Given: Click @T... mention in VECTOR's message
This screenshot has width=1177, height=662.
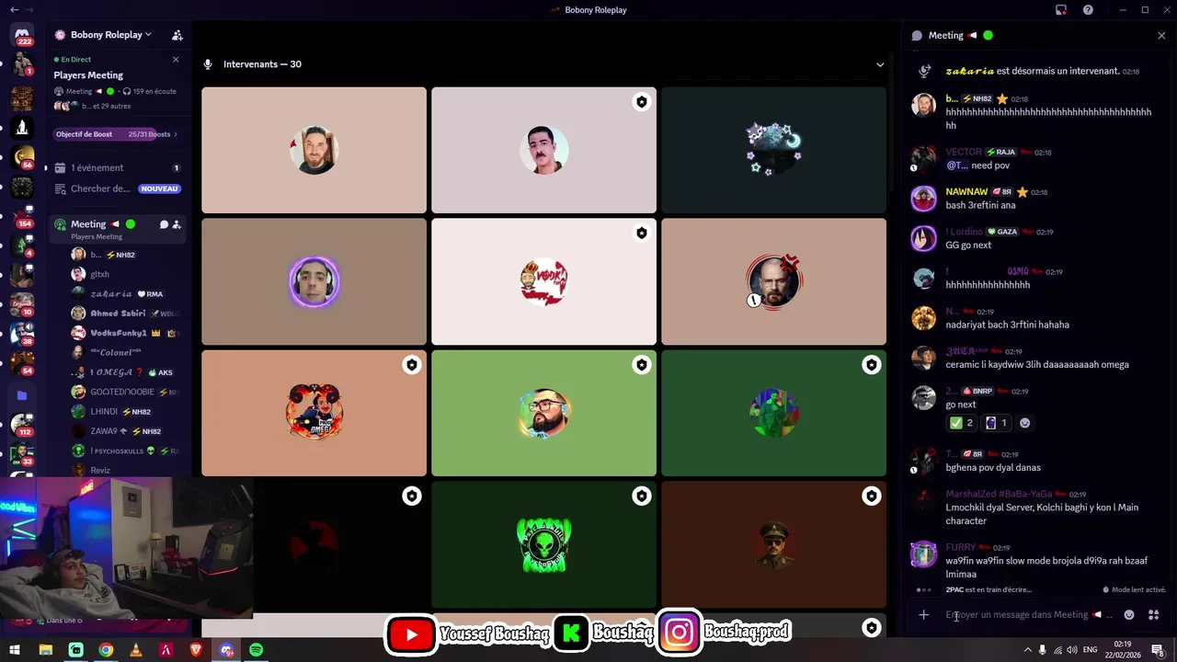Looking at the screenshot, I should click(956, 165).
